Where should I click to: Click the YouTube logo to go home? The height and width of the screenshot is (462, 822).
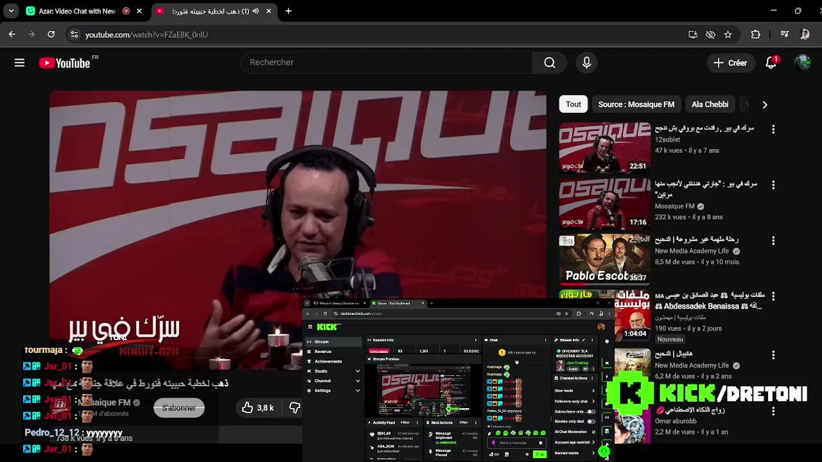(x=64, y=63)
